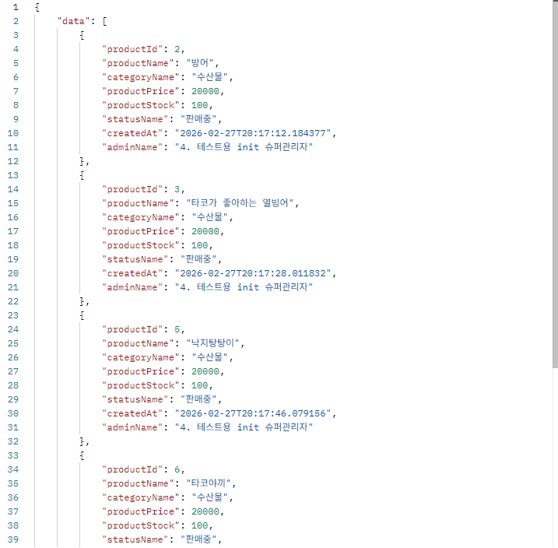
Task: Click categoryName "수산물" on line 26
Action: pos(209,357)
